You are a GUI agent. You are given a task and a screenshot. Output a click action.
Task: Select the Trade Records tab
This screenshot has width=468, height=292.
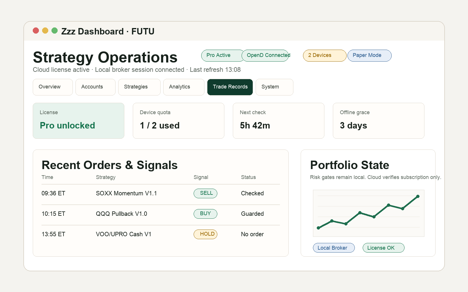230,87
